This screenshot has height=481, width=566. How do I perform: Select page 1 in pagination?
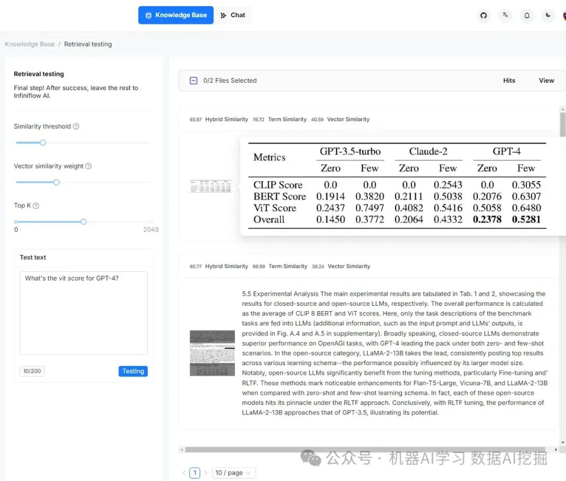point(194,473)
